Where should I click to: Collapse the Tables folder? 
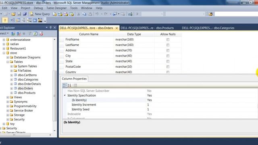click(x=8, y=62)
